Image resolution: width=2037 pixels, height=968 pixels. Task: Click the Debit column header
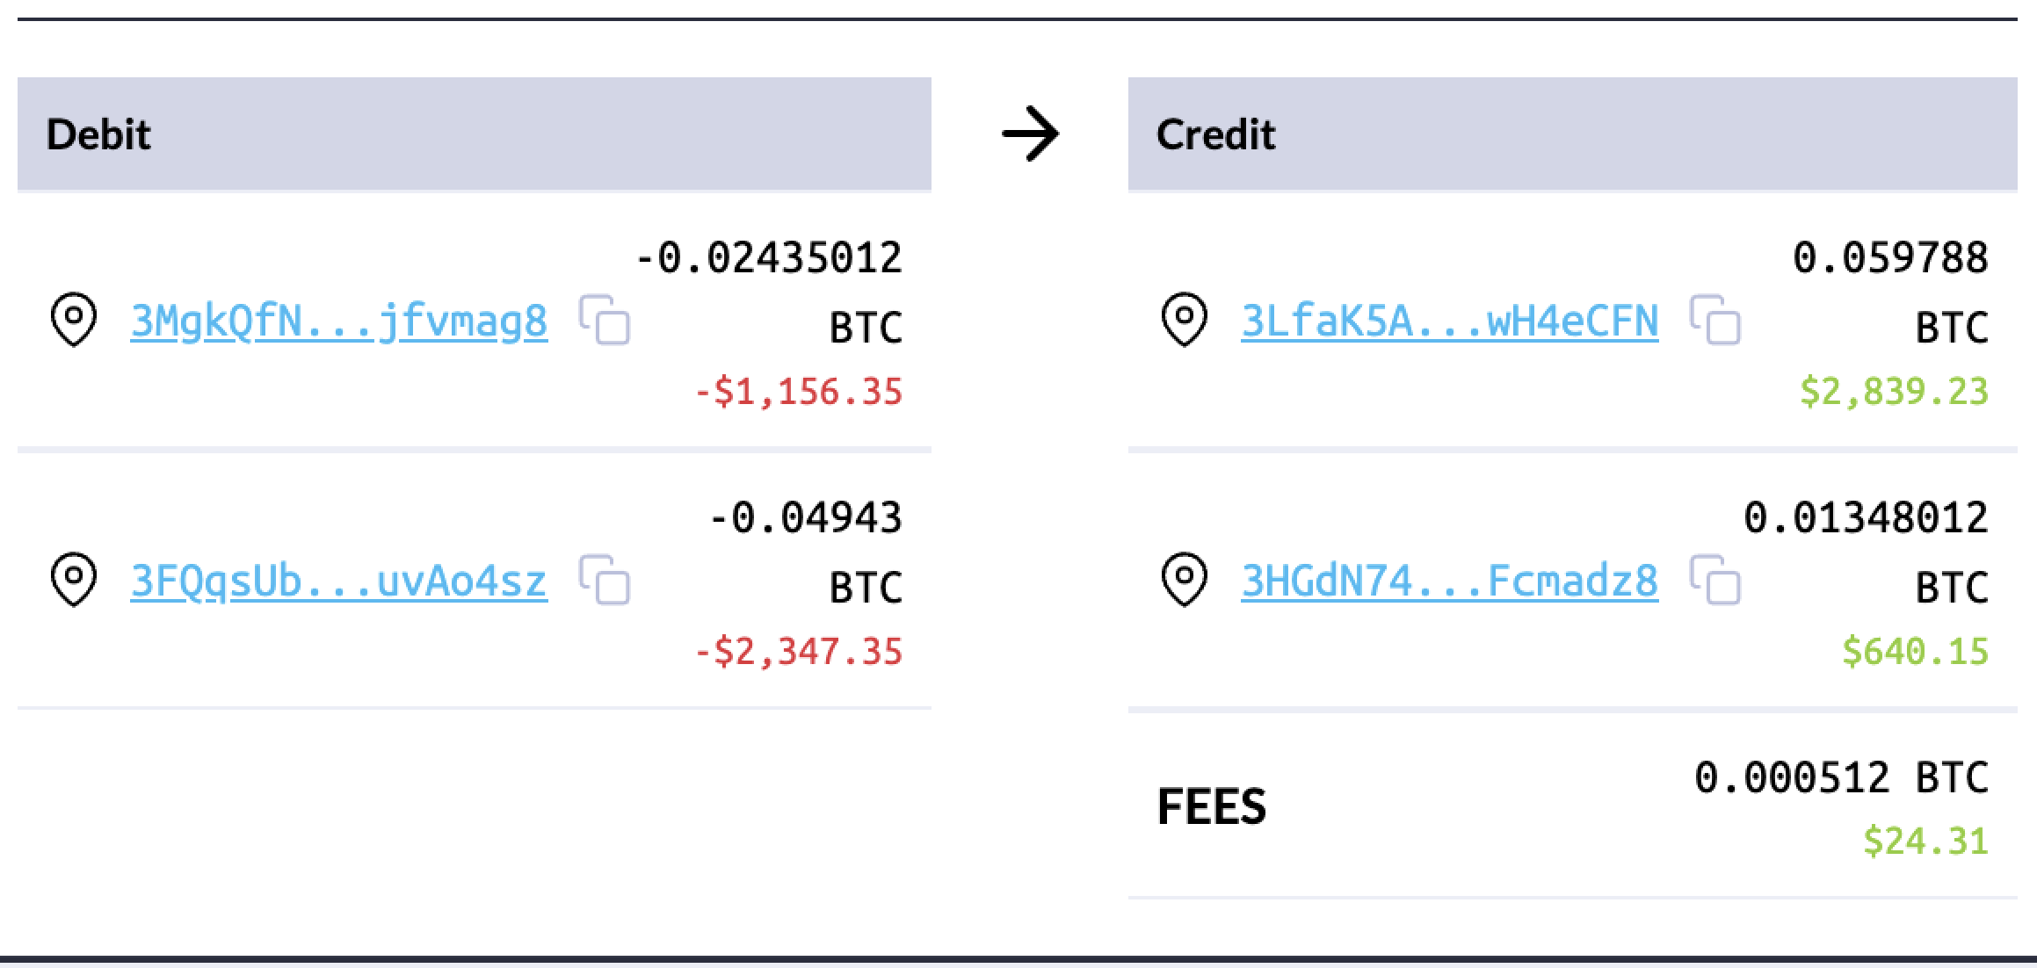[98, 134]
